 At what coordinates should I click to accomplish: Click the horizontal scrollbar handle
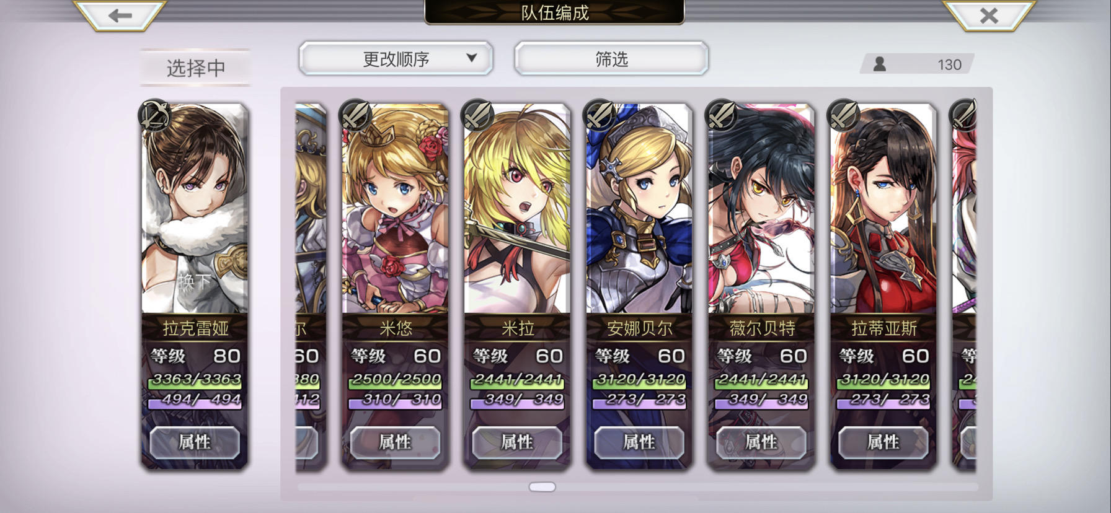[x=542, y=487]
